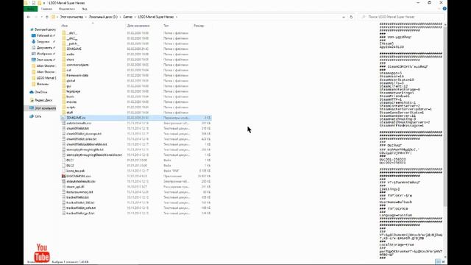
Task: Click the New Folder icon in title bar
Action: tap(39, 3)
